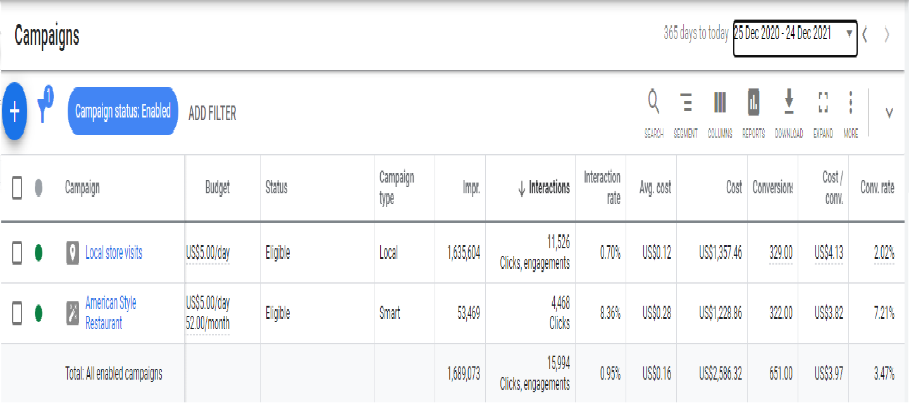Image resolution: width=909 pixels, height=403 pixels.
Task: Tick the Local store visits checkbox
Action: (x=17, y=253)
